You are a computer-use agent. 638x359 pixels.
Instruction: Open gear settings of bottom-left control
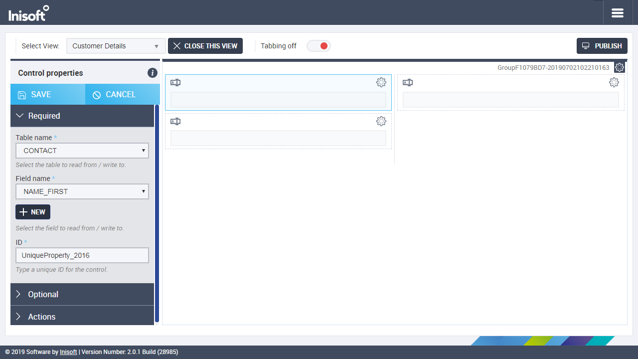[x=381, y=121]
